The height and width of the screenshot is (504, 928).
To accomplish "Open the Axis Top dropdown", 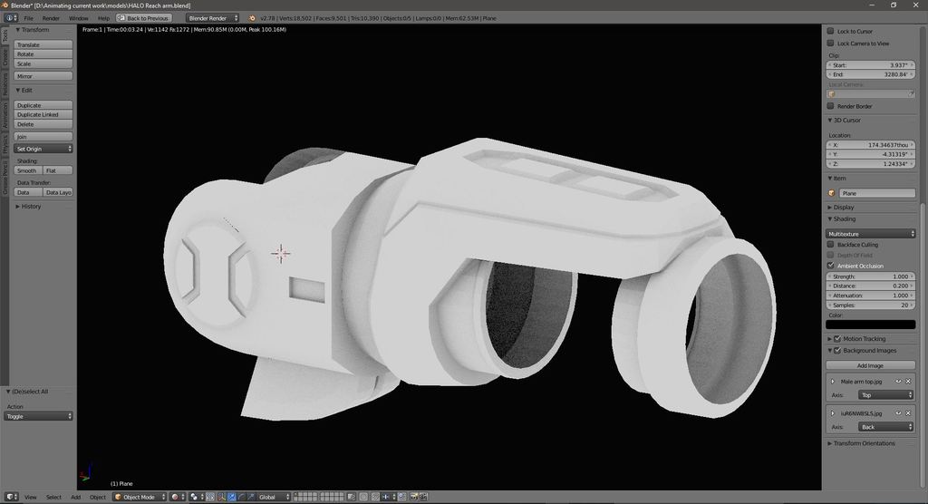I will click(885, 395).
